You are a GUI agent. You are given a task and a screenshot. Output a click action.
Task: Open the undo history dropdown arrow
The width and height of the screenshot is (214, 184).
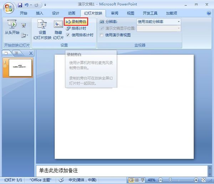[31, 5]
